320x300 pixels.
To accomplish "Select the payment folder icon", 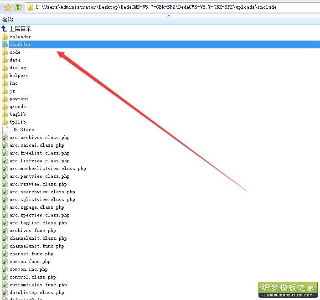I will coord(5,99).
